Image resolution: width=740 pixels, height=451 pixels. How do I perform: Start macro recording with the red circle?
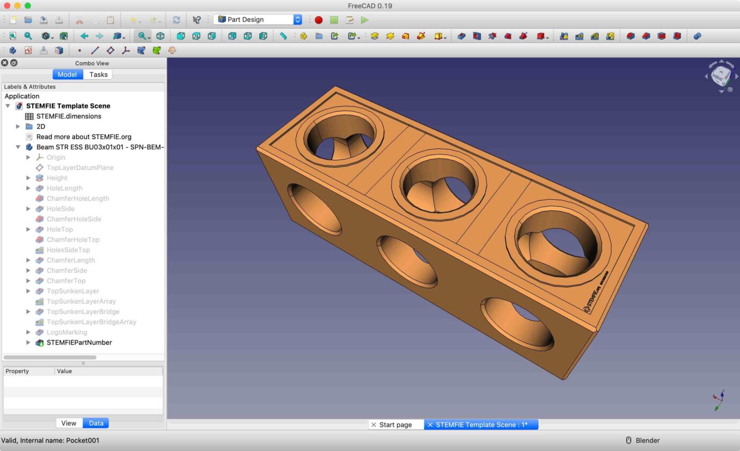(319, 20)
